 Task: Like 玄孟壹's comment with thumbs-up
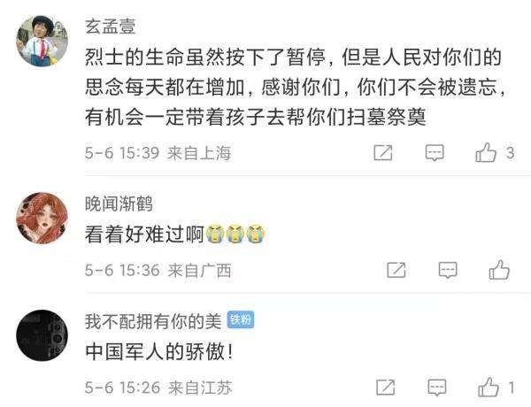tap(486, 152)
